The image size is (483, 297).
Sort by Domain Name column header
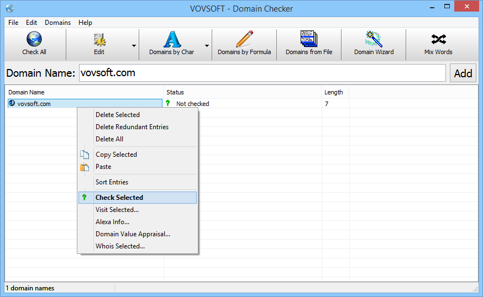point(84,92)
